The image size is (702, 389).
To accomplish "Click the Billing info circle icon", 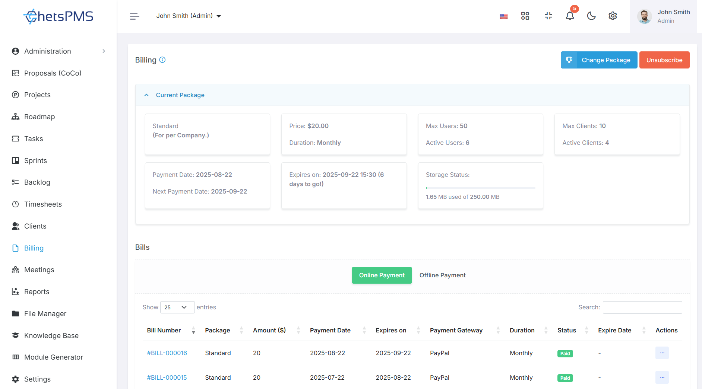I will [162, 60].
